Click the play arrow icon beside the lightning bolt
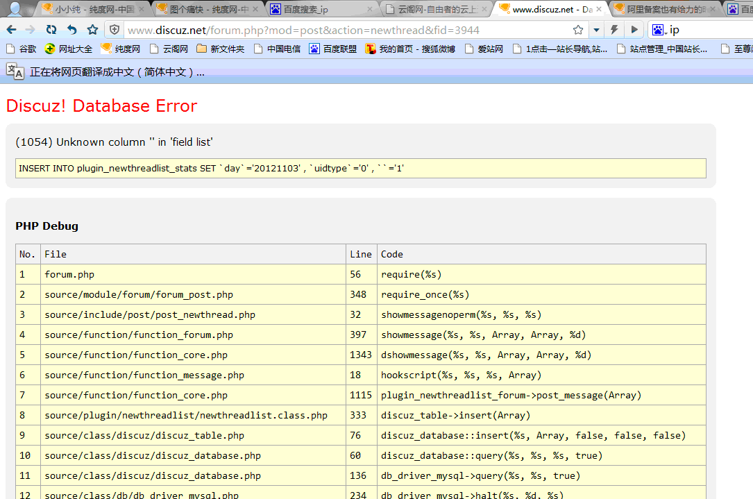 (x=634, y=30)
